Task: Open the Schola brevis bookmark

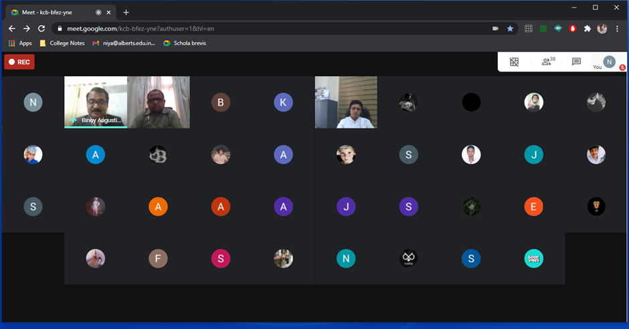Action: (185, 43)
